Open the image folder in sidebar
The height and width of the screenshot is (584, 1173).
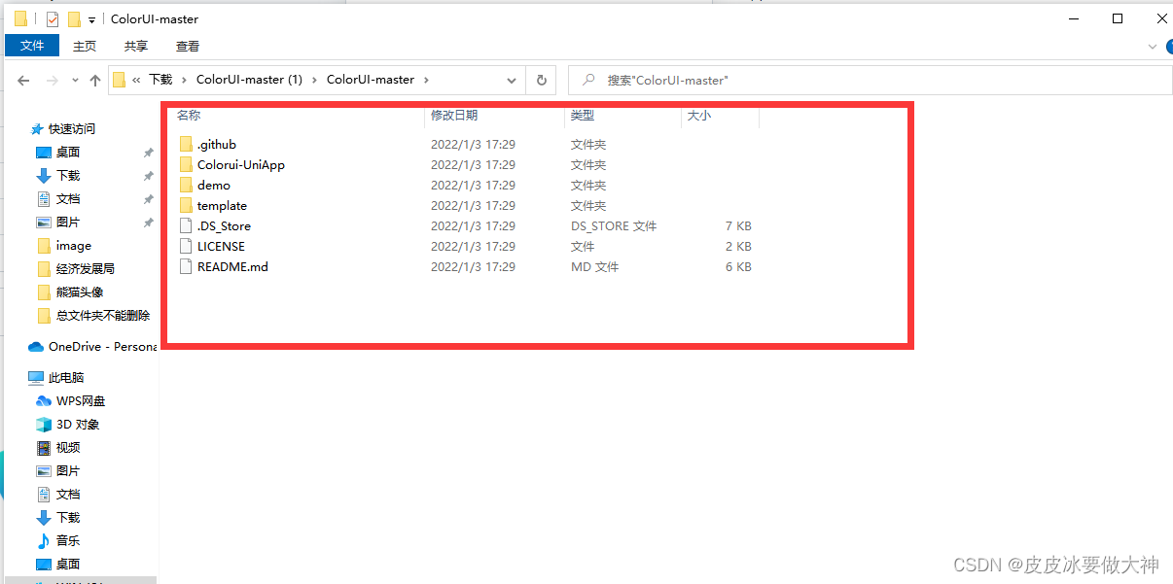(74, 246)
